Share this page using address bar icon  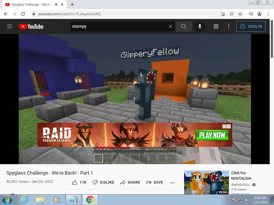(232, 14)
